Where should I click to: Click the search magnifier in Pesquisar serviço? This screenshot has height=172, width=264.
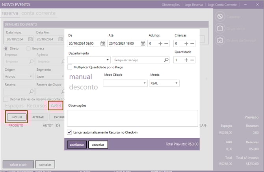coord(166,60)
